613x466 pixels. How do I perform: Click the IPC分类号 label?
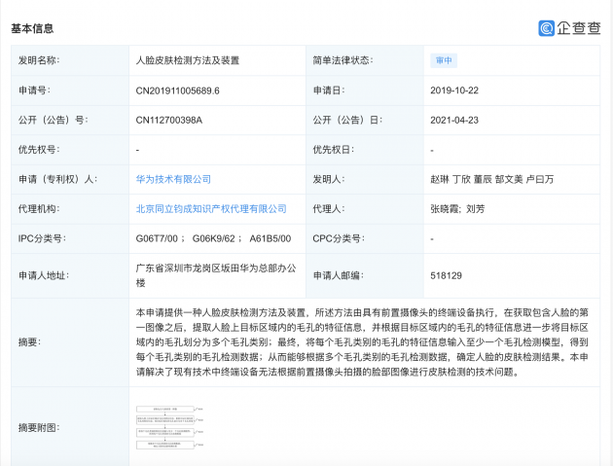[x=42, y=239]
